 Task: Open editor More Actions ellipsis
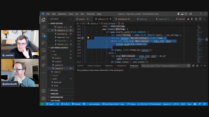[x=204, y=19]
